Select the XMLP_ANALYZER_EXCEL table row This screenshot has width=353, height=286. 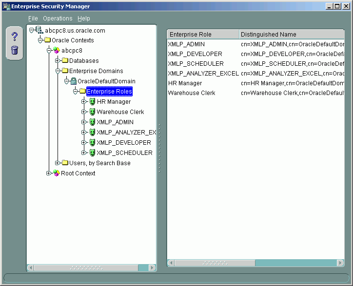click(256, 74)
